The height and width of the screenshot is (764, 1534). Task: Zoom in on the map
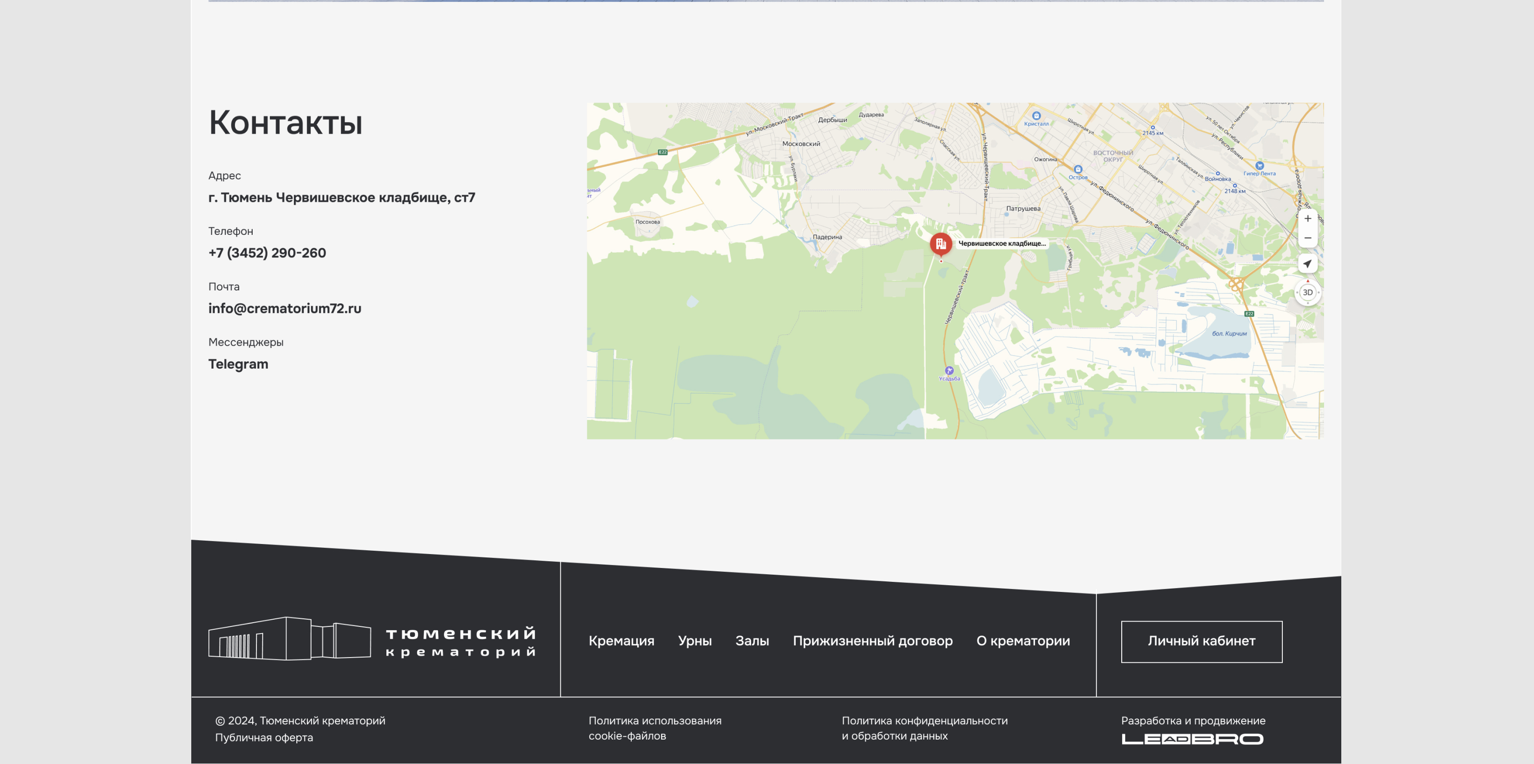(x=1307, y=219)
